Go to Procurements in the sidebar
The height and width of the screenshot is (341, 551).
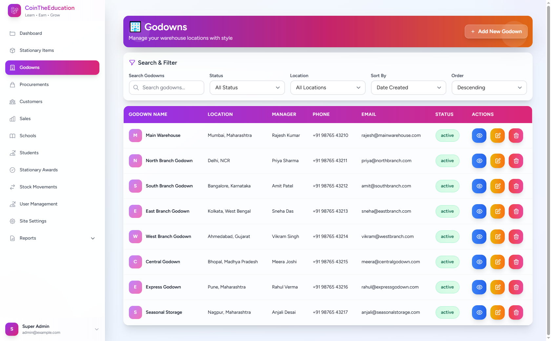34,85
